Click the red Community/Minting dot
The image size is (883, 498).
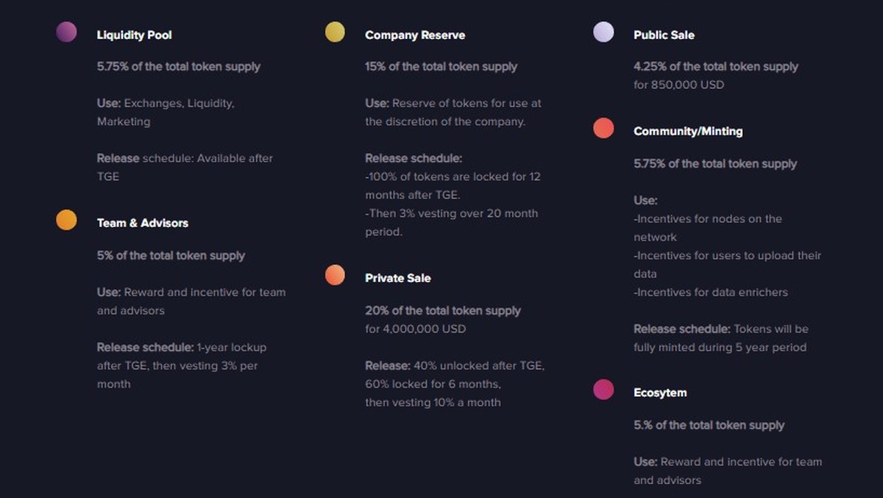tap(603, 129)
